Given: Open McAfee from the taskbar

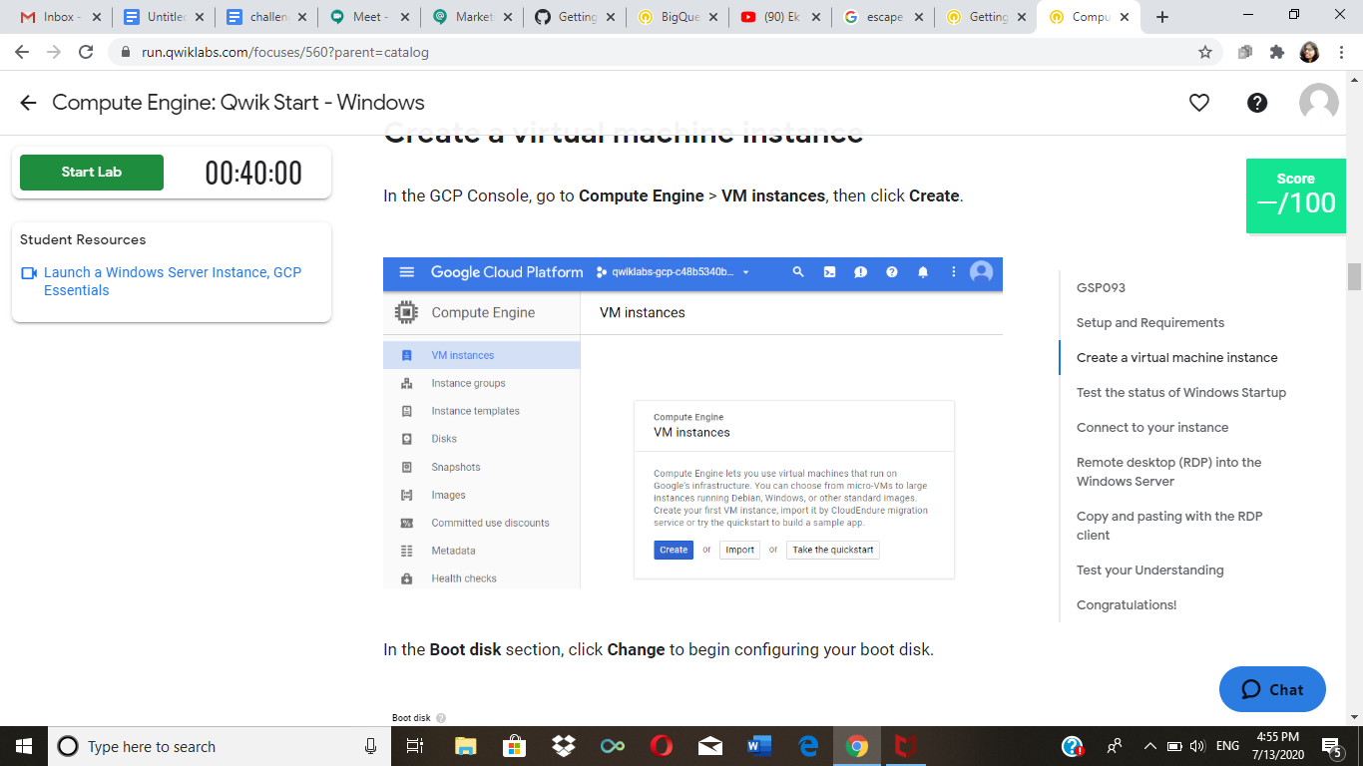Looking at the screenshot, I should click(x=906, y=746).
